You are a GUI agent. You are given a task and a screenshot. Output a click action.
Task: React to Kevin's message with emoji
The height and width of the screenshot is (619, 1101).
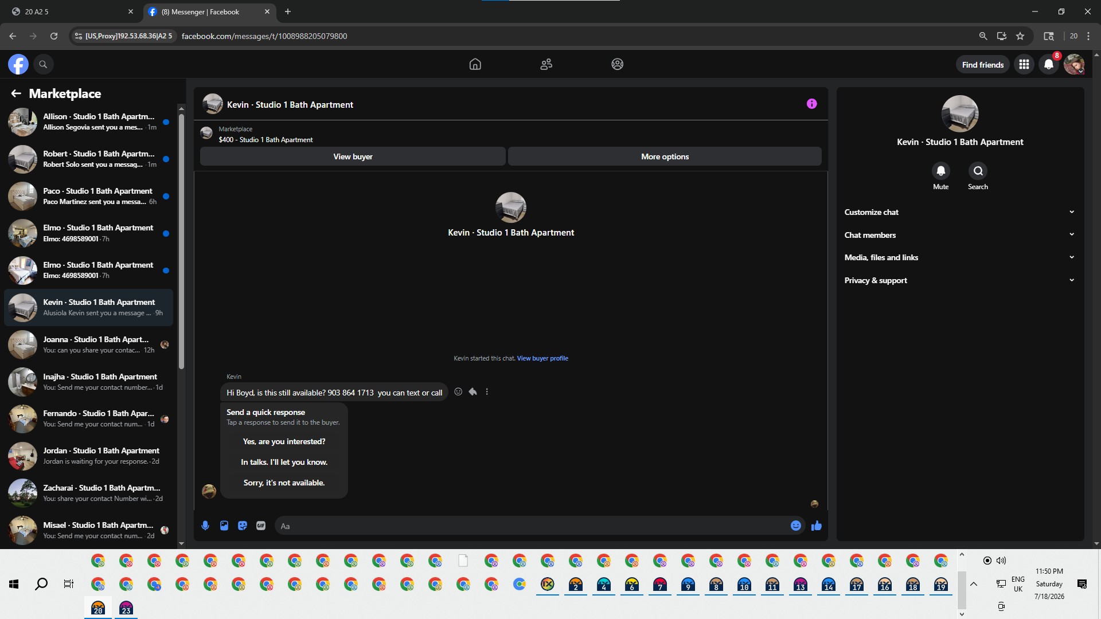[x=458, y=391]
